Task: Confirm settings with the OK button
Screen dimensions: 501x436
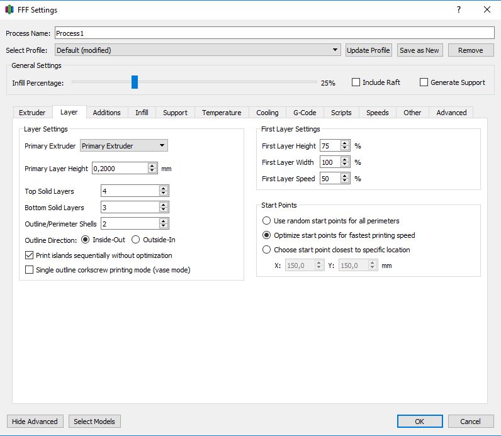Action: 420,422
